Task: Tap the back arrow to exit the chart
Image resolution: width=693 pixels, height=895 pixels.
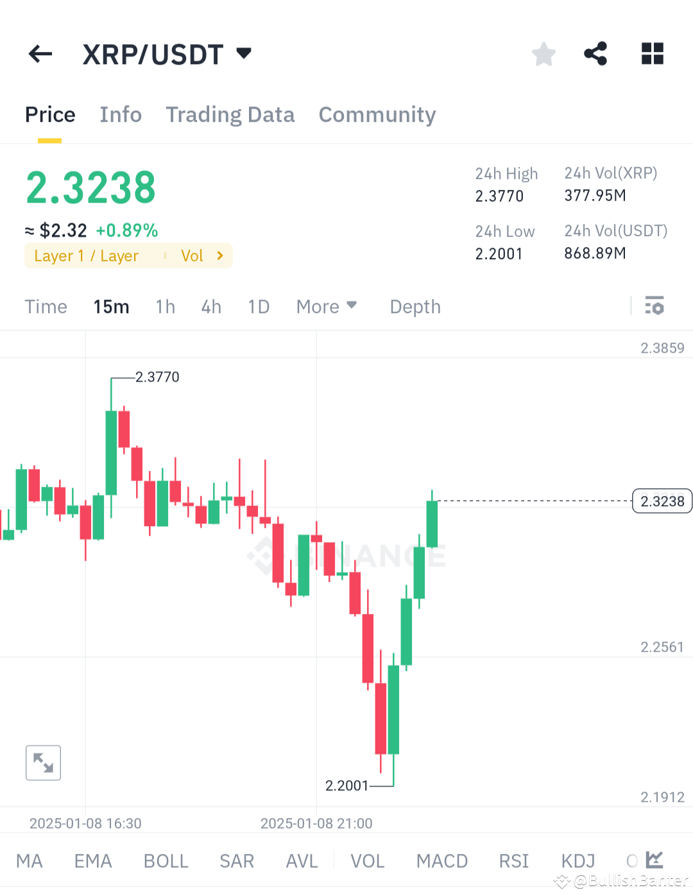Action: 40,54
